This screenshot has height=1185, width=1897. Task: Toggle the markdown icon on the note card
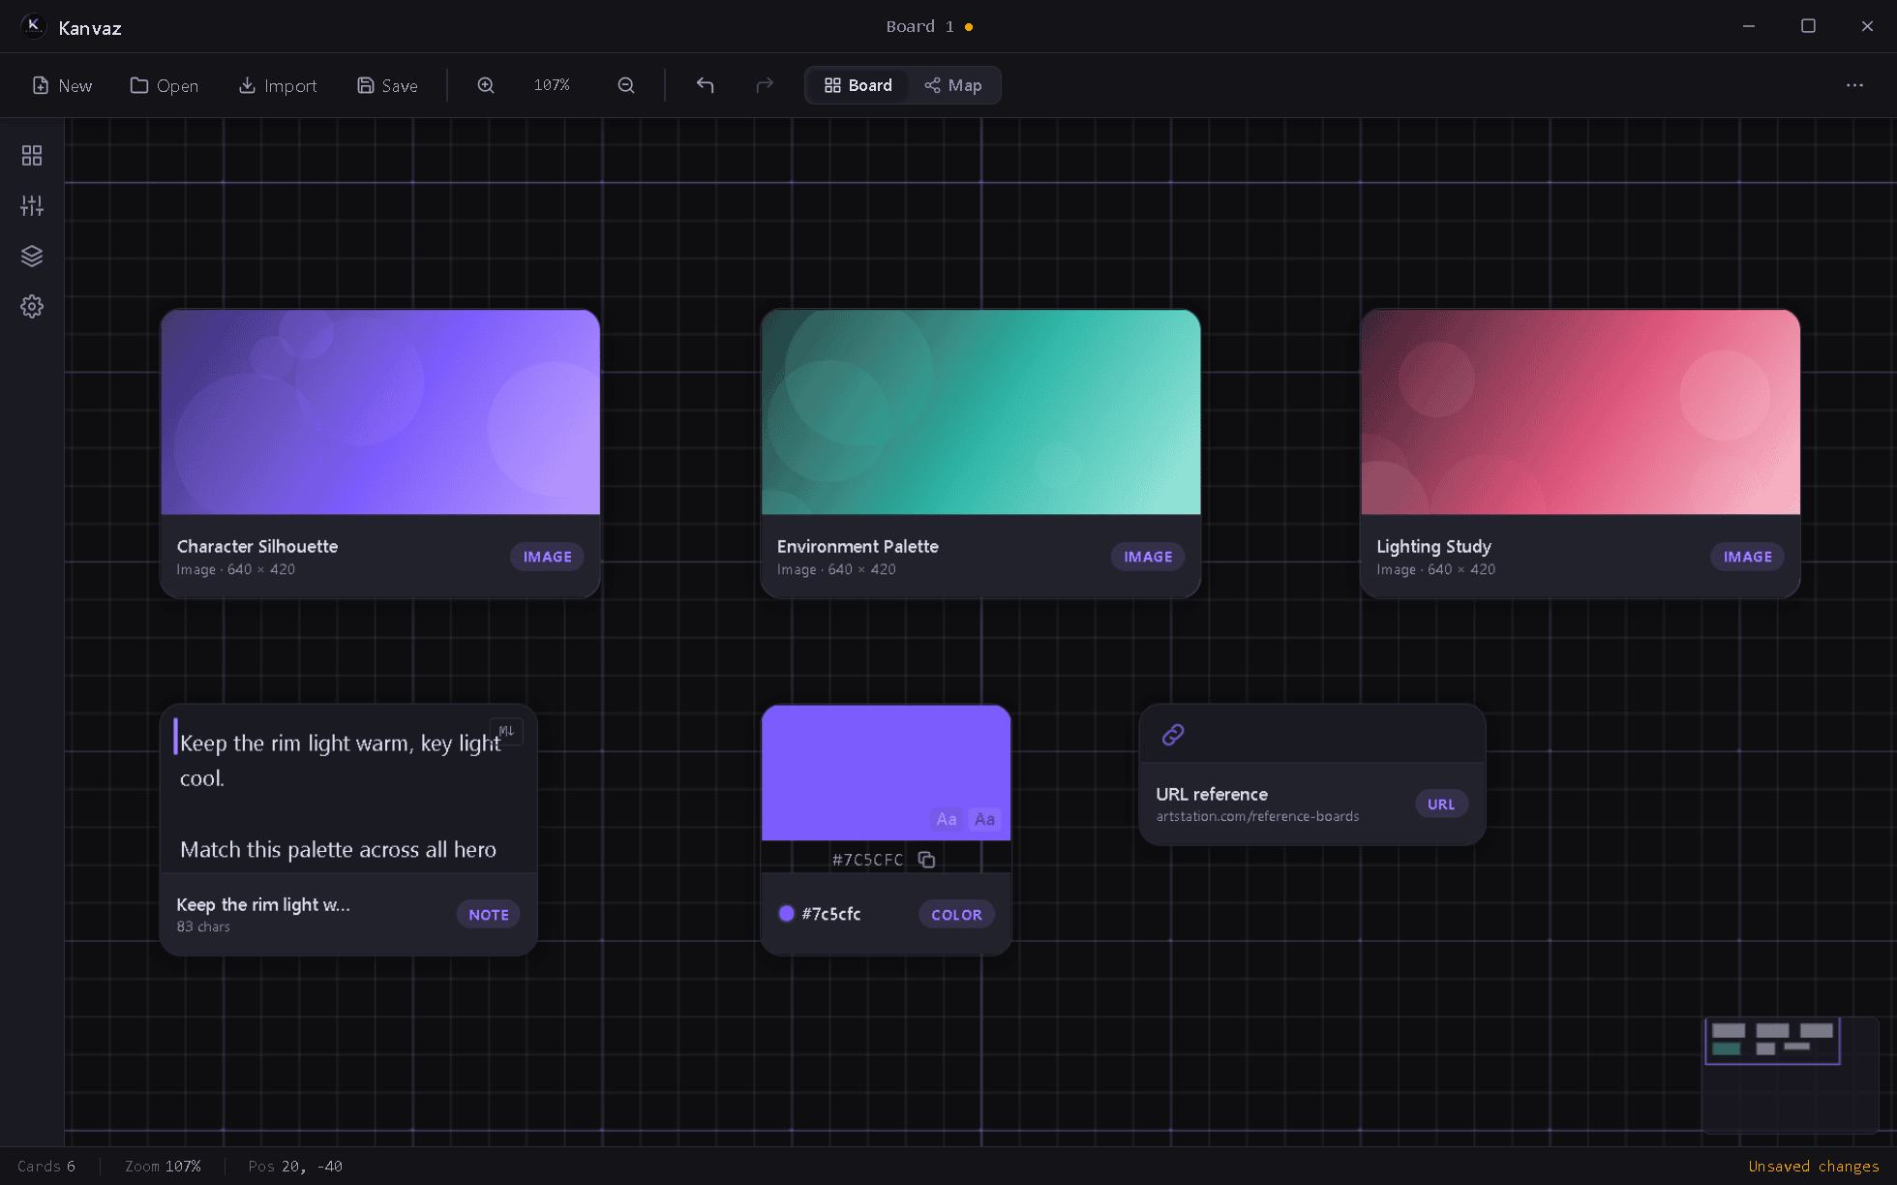point(506,731)
